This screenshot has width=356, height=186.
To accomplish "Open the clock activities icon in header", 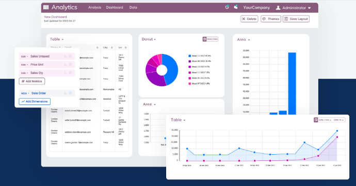I will [227, 7].
